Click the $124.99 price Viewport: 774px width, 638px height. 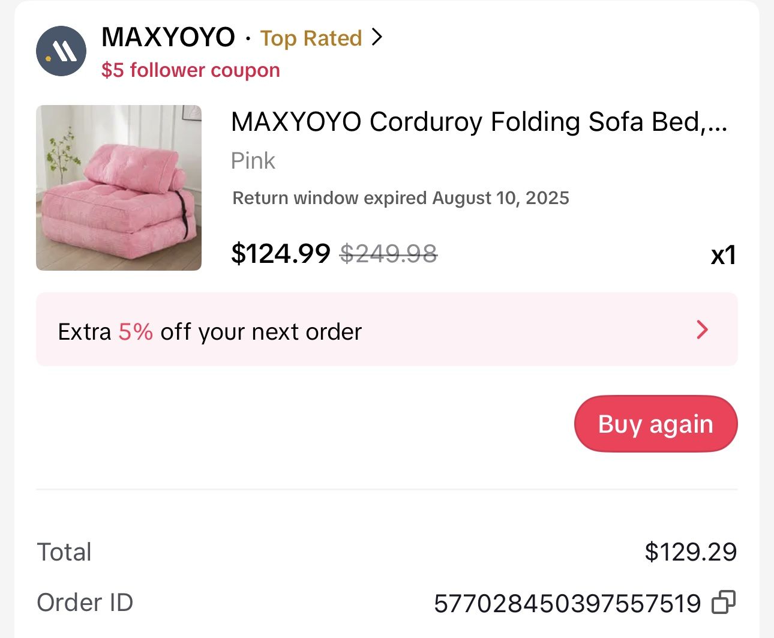(281, 253)
